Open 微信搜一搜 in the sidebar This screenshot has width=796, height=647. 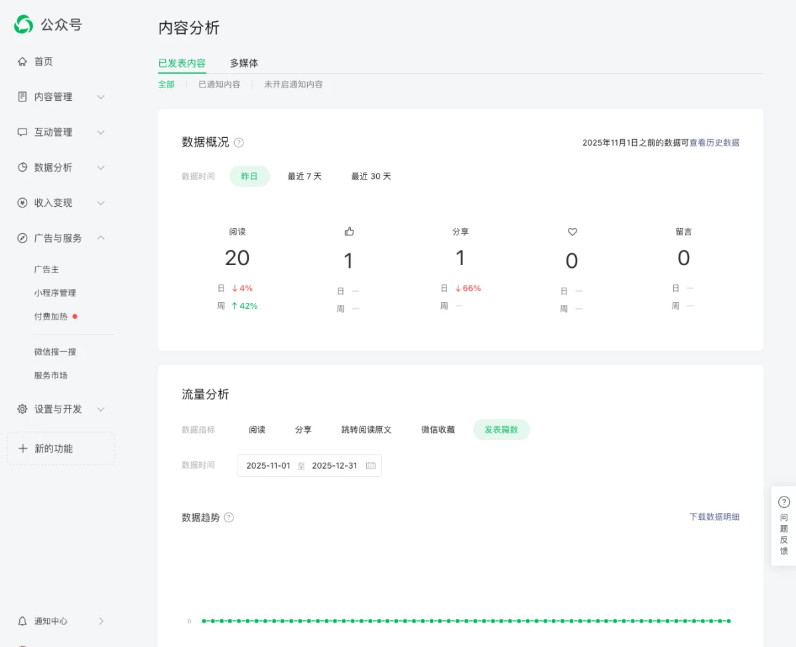(x=55, y=352)
